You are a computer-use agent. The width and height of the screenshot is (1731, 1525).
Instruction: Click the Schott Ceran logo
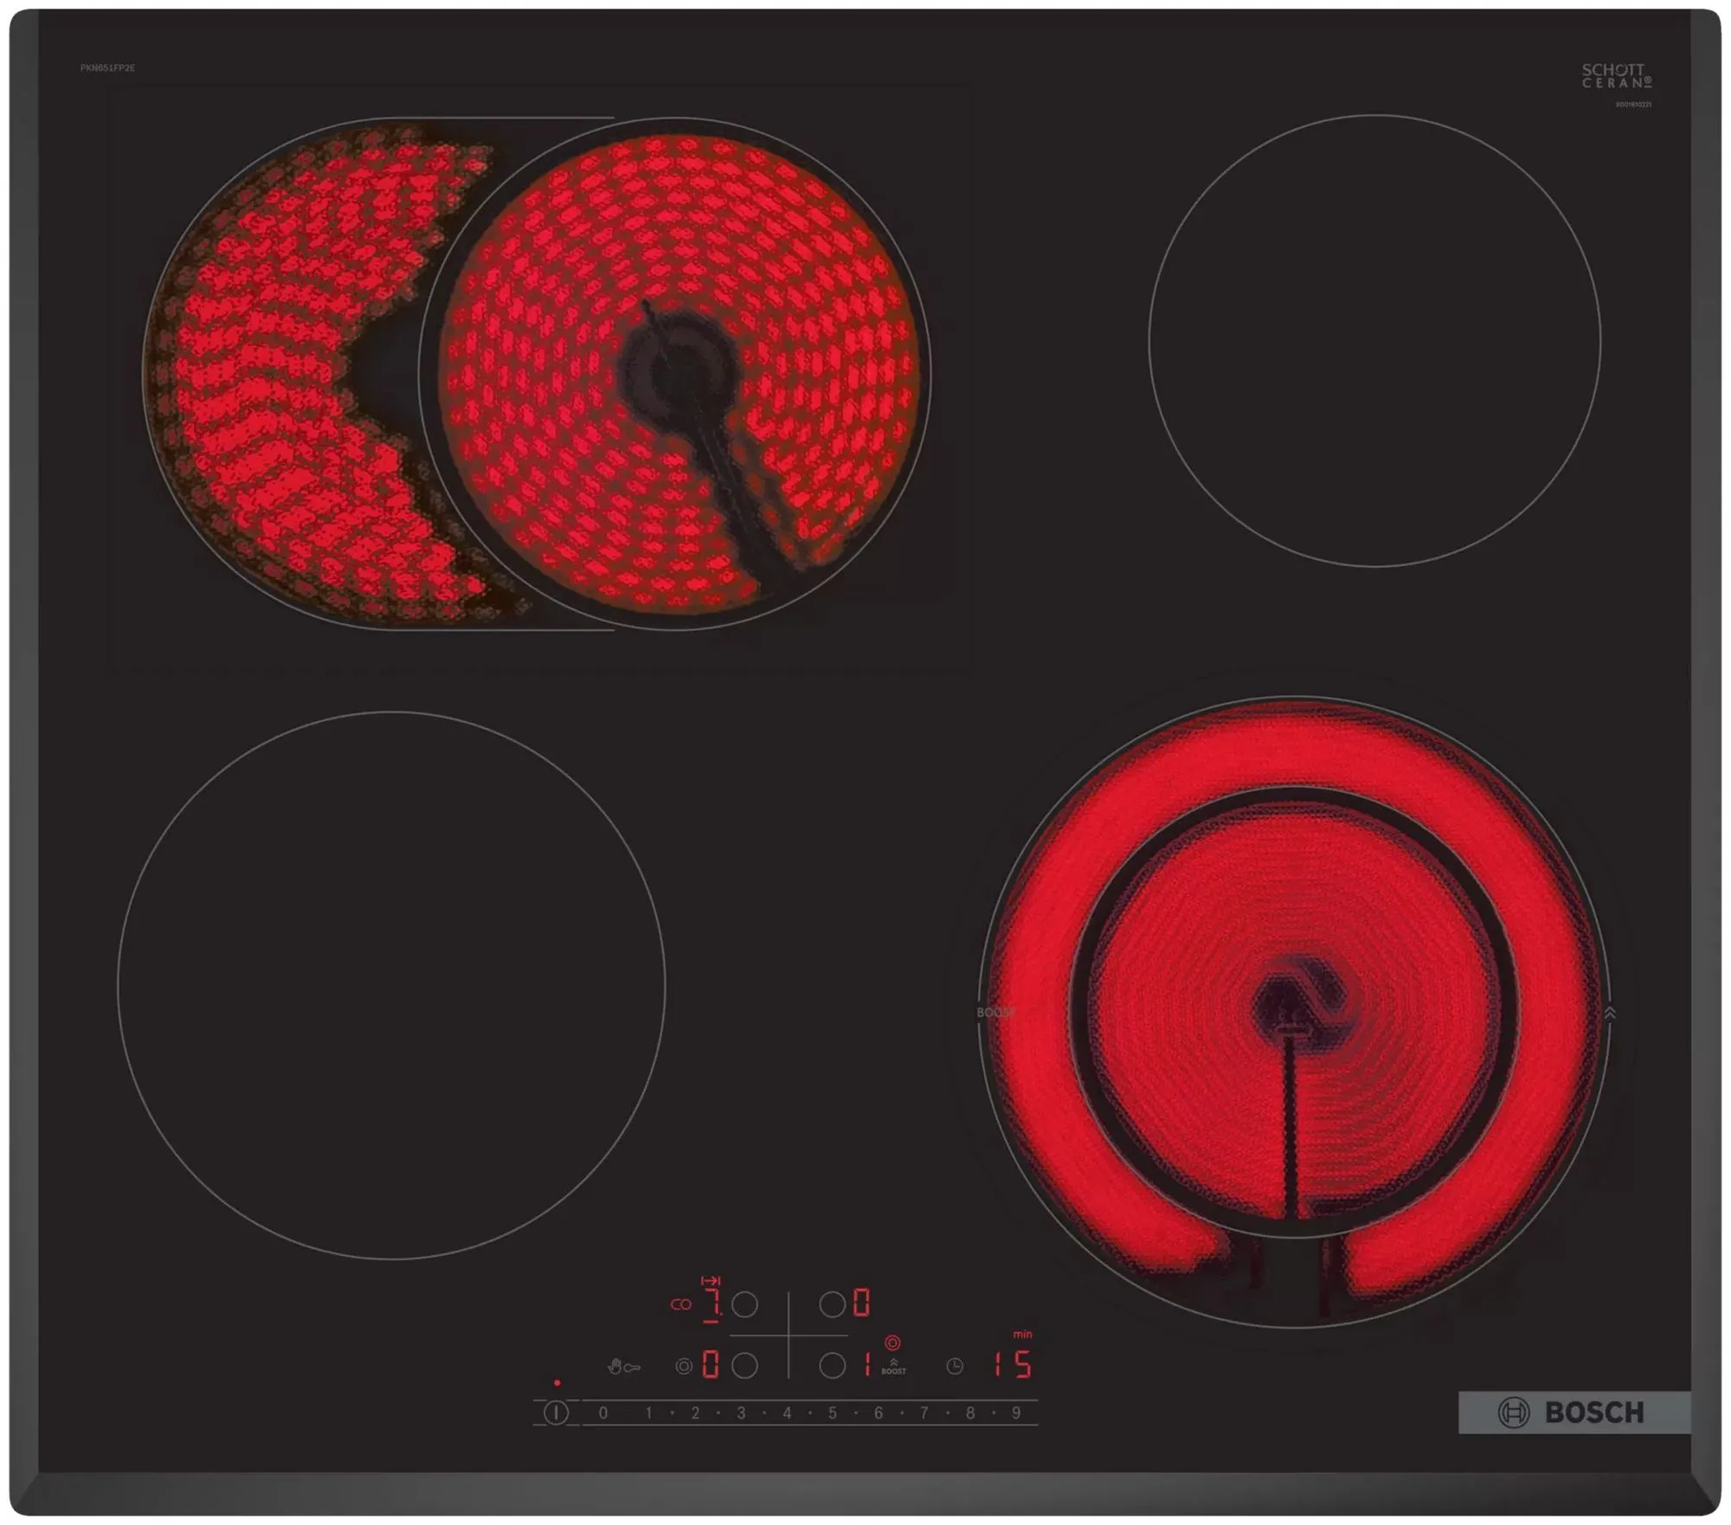point(1616,76)
